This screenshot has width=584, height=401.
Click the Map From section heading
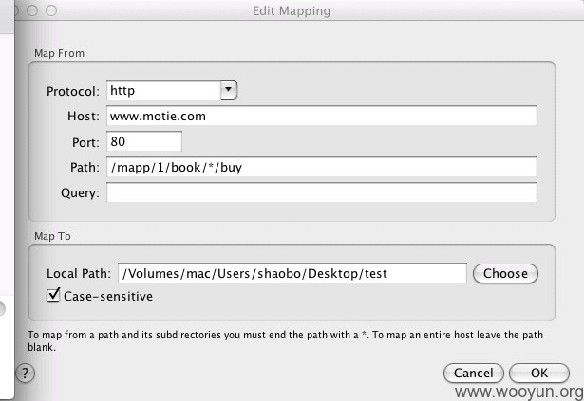point(59,53)
